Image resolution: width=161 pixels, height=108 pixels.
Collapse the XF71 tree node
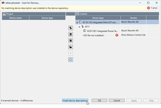coord(79,27)
